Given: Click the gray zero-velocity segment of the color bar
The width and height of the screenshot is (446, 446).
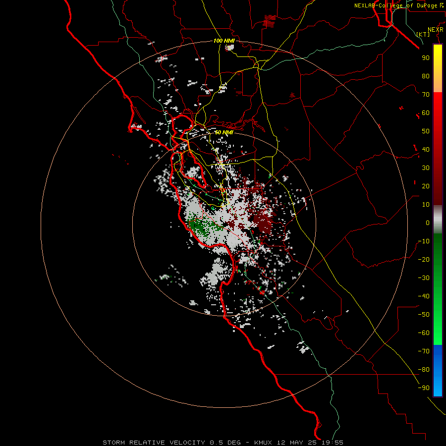Looking at the screenshot, I should pyautogui.click(x=438, y=219).
